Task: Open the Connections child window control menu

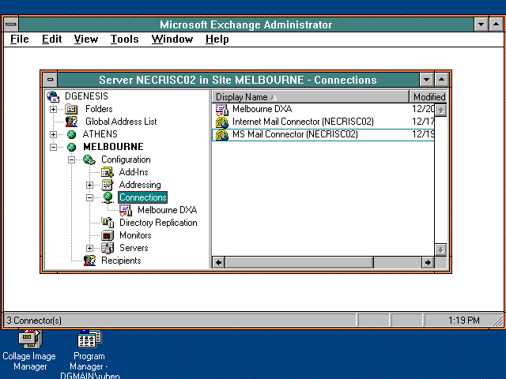Action: (50, 79)
